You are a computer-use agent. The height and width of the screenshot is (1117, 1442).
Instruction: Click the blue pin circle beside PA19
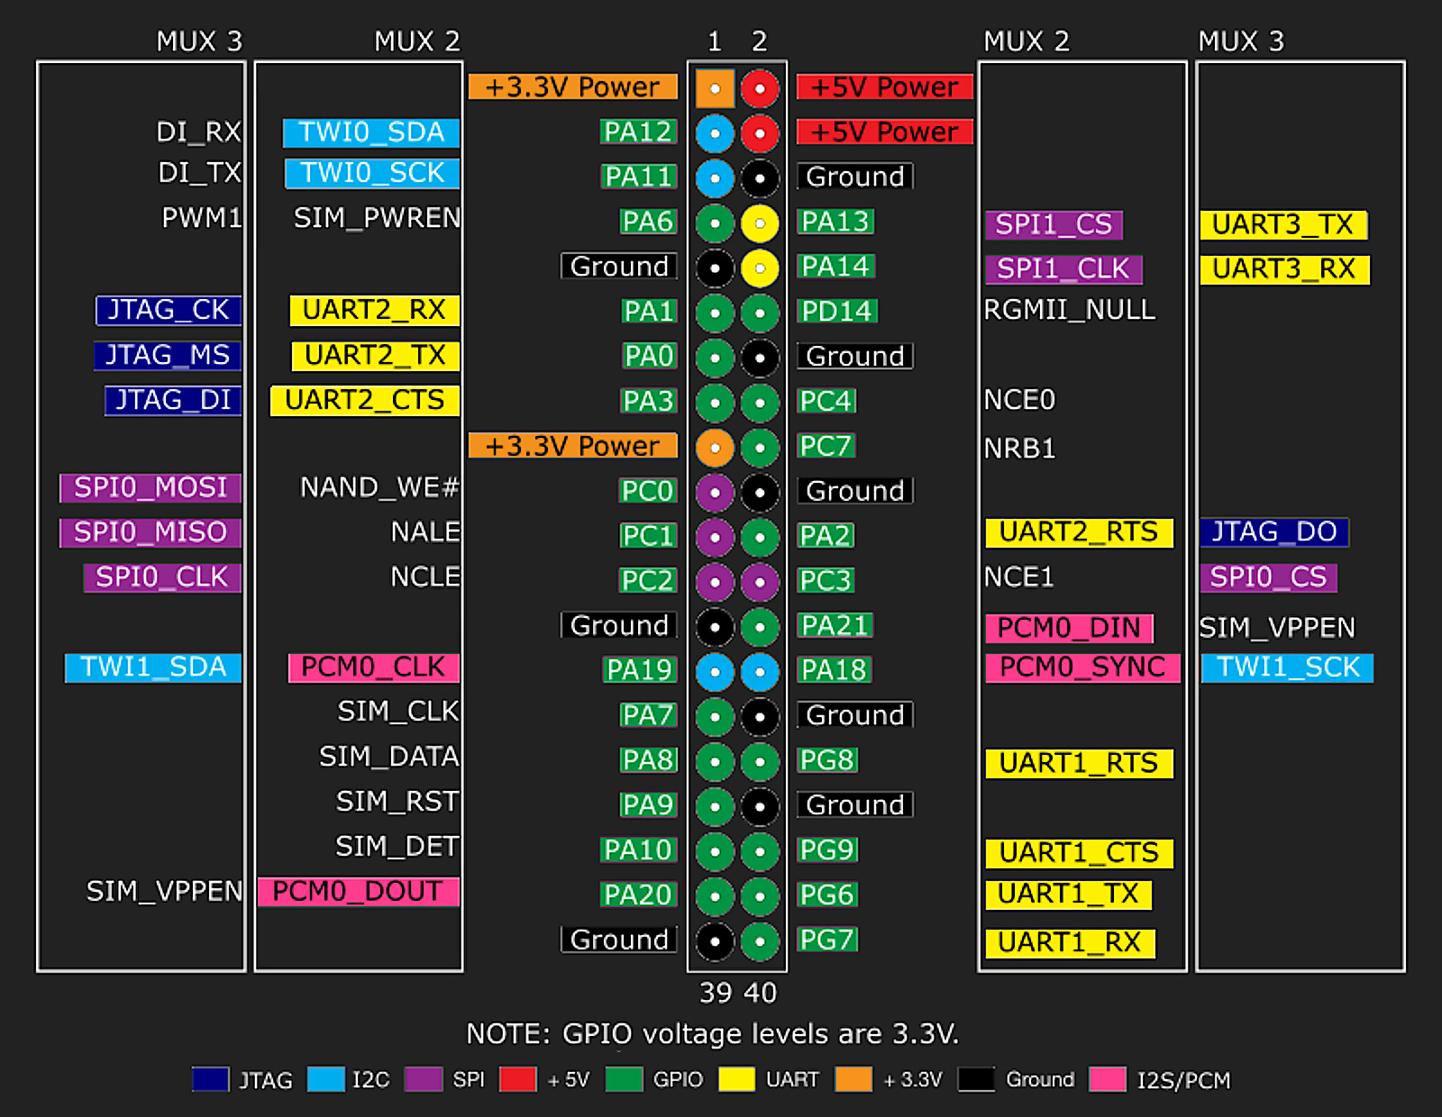click(715, 671)
